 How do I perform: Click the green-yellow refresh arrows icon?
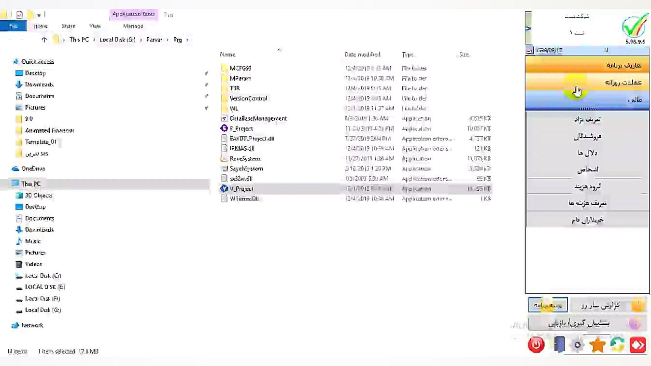[x=617, y=344]
